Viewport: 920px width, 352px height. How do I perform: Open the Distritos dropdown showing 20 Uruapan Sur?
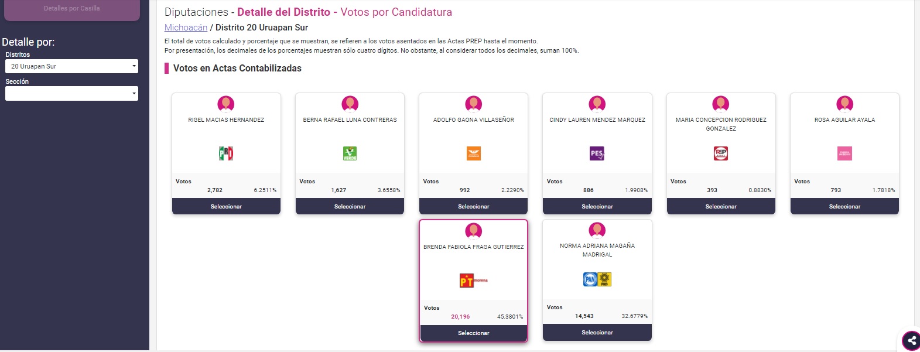click(x=71, y=66)
